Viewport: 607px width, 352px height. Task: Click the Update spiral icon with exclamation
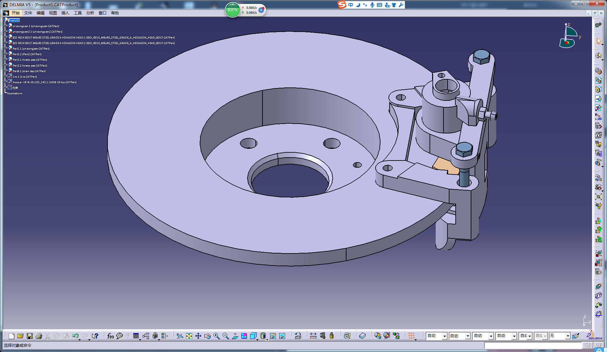[x=347, y=336]
